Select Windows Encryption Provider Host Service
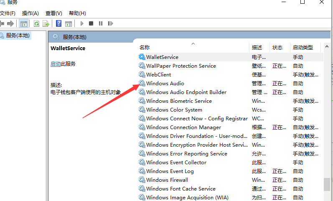Screen dimensions: 333x201 tap(231, 145)
